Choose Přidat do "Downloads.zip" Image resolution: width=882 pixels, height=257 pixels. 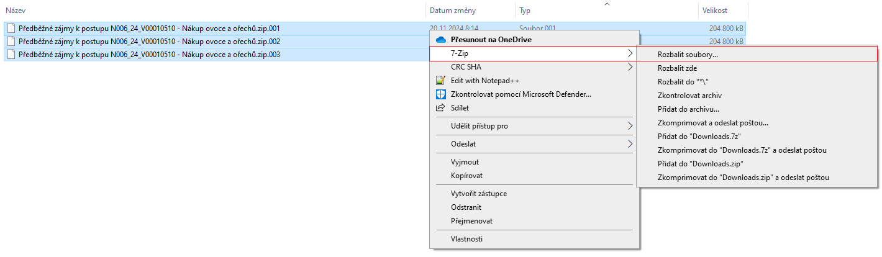[x=757, y=164]
